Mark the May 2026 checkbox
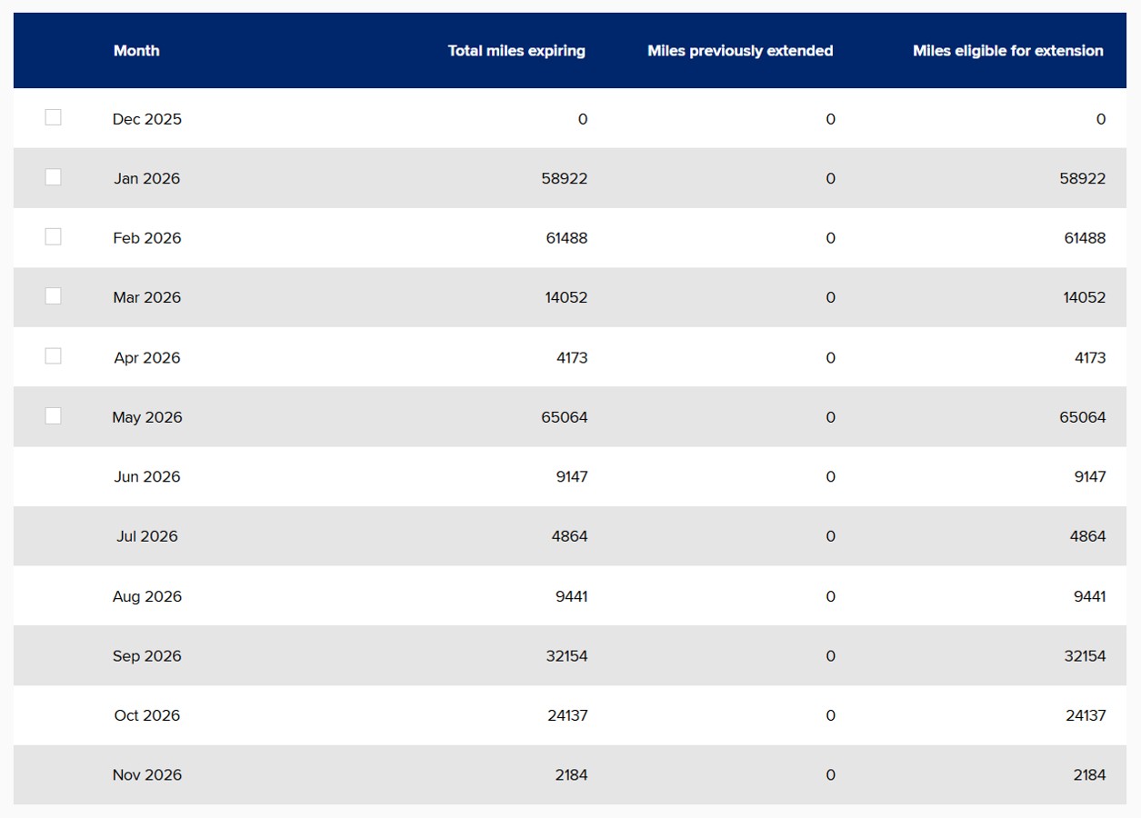The width and height of the screenshot is (1141, 818). (x=54, y=415)
